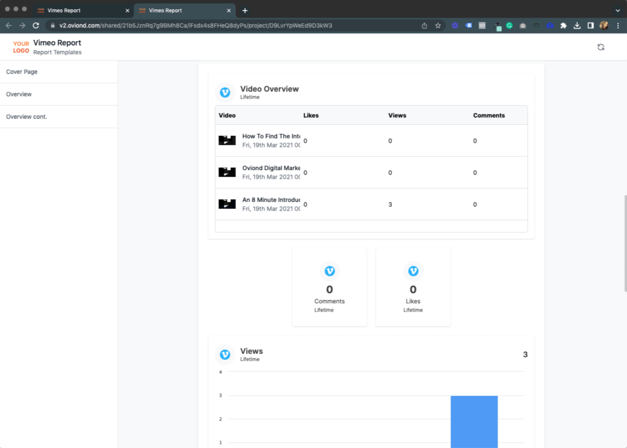Click the report refresh icon at top right
Image resolution: width=627 pixels, height=448 pixels.
point(601,47)
